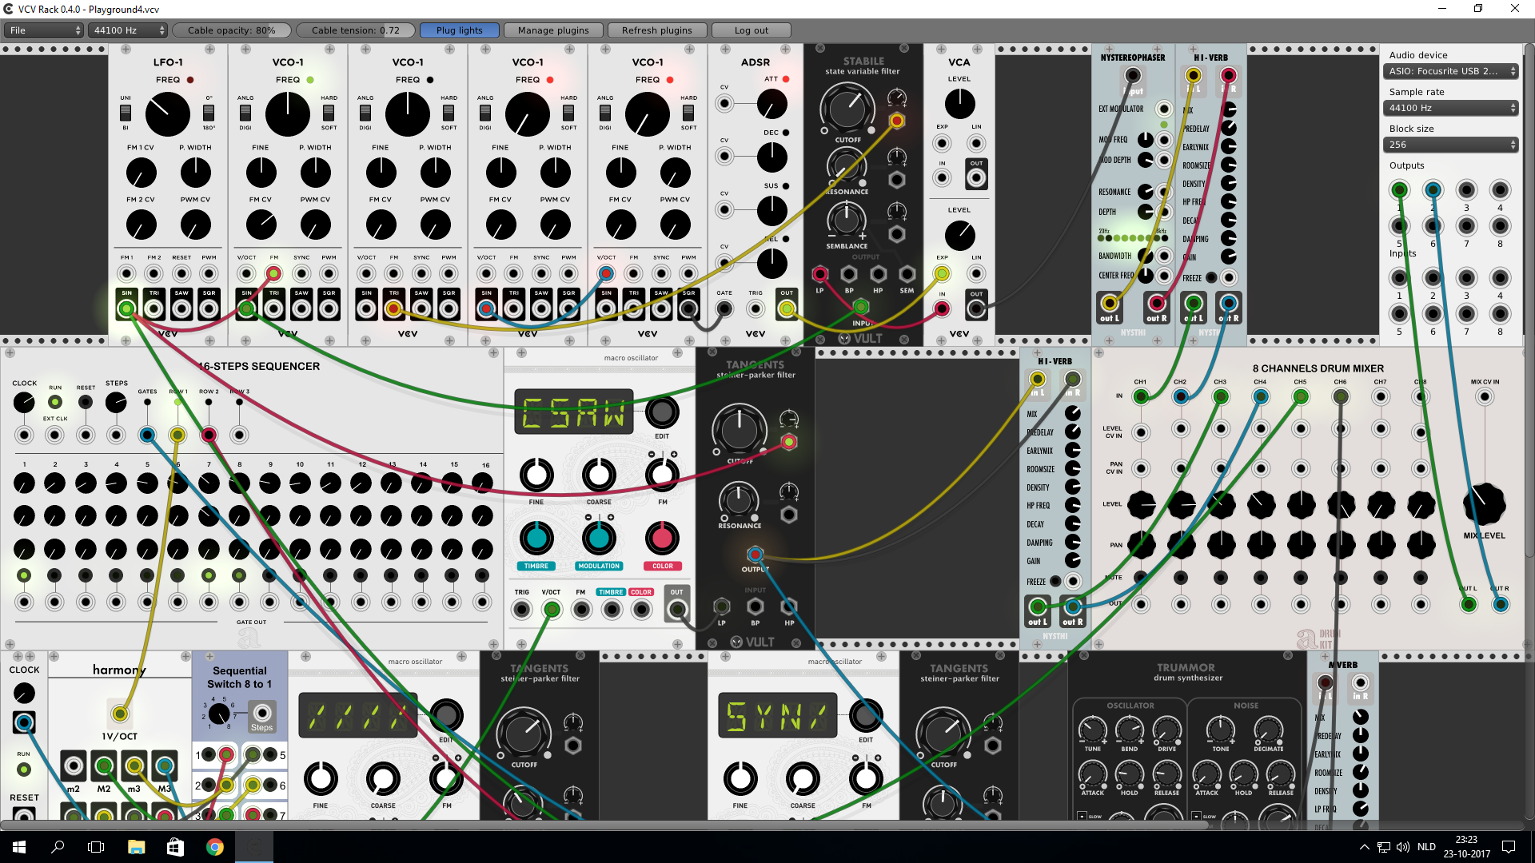Toggle the LFO-1 0°/180° phase switch

tap(209, 113)
